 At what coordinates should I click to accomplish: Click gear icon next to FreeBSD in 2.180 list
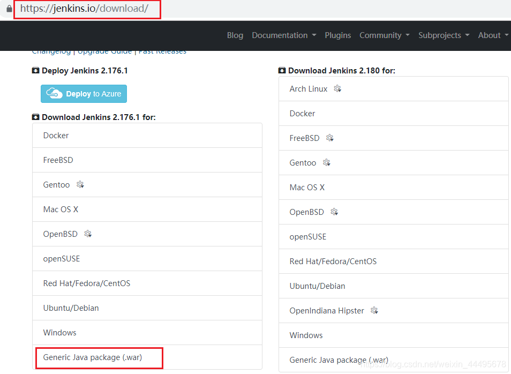pyautogui.click(x=330, y=138)
